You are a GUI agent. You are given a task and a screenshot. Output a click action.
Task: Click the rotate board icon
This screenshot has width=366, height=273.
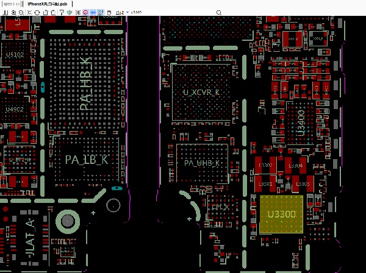coord(37,12)
